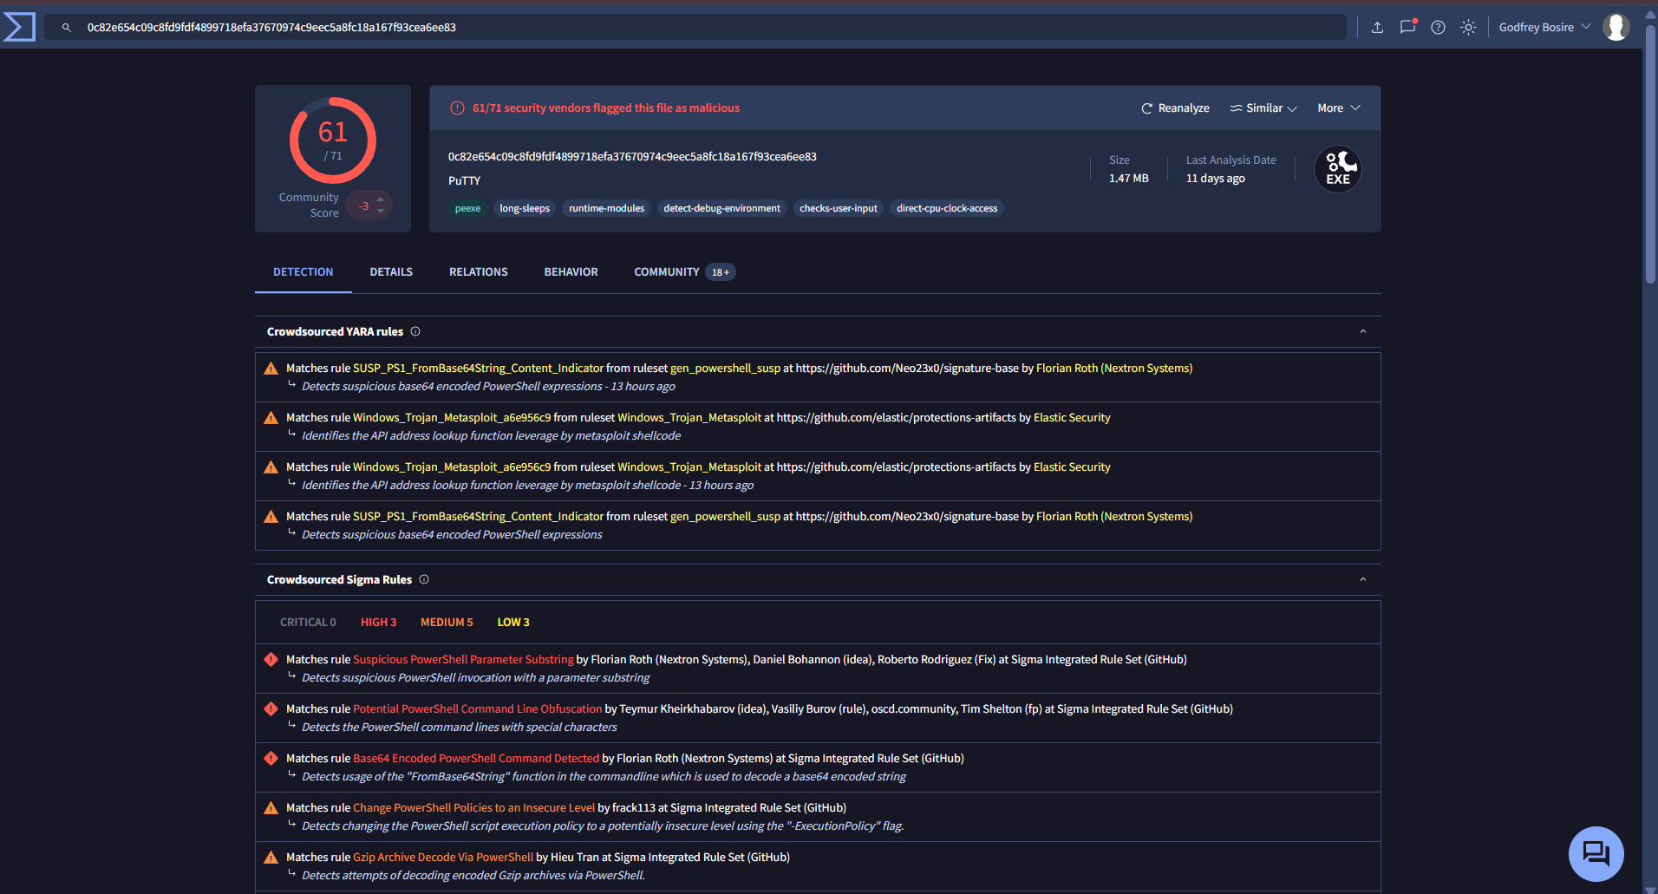Switch to the BEHAVIOR tab
This screenshot has width=1658, height=894.
571,272
